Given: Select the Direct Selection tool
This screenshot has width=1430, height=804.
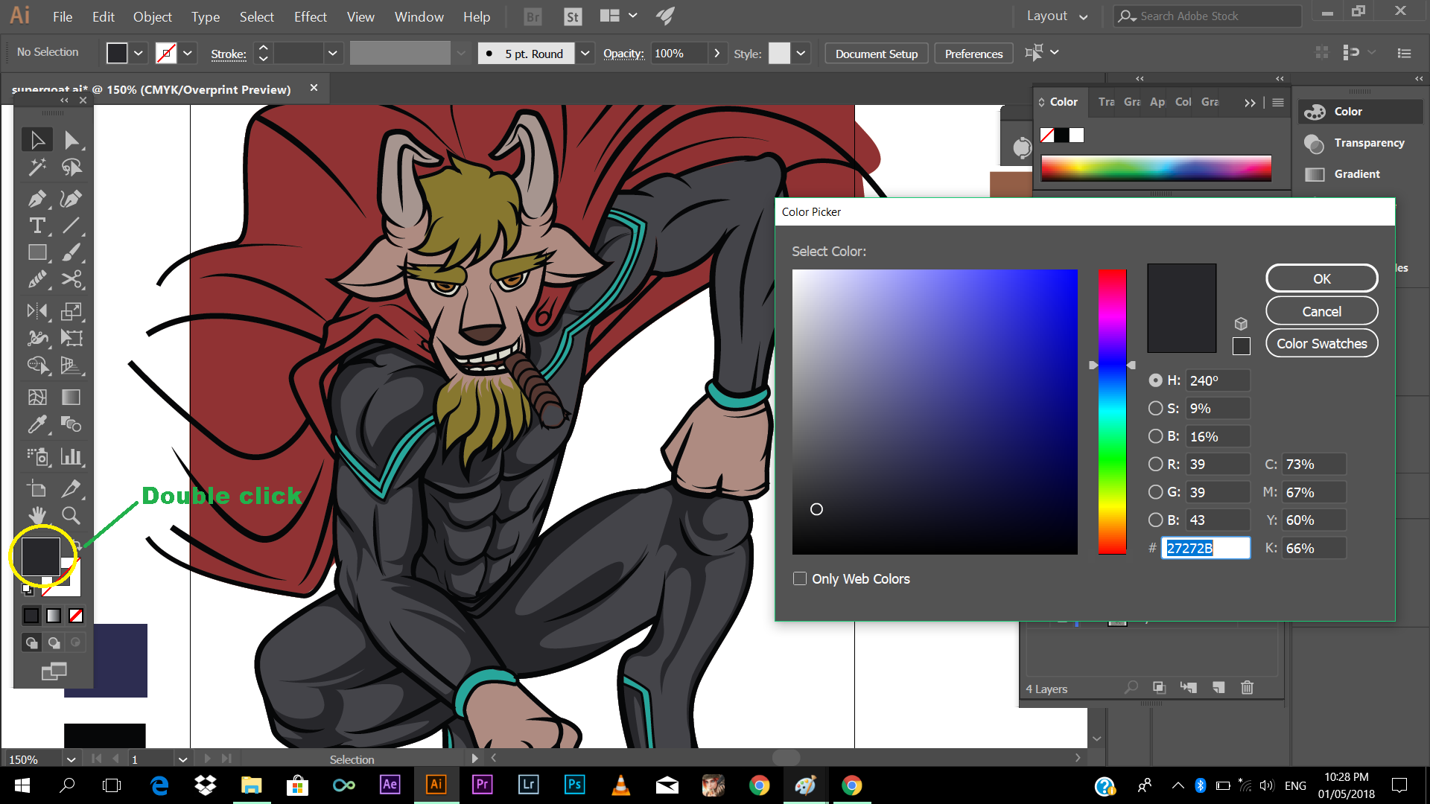Looking at the screenshot, I should (x=71, y=140).
